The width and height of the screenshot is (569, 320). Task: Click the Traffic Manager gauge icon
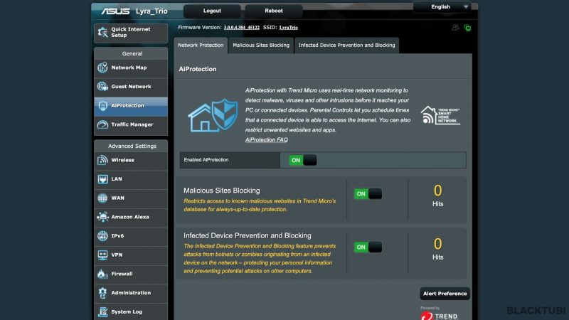(102, 124)
